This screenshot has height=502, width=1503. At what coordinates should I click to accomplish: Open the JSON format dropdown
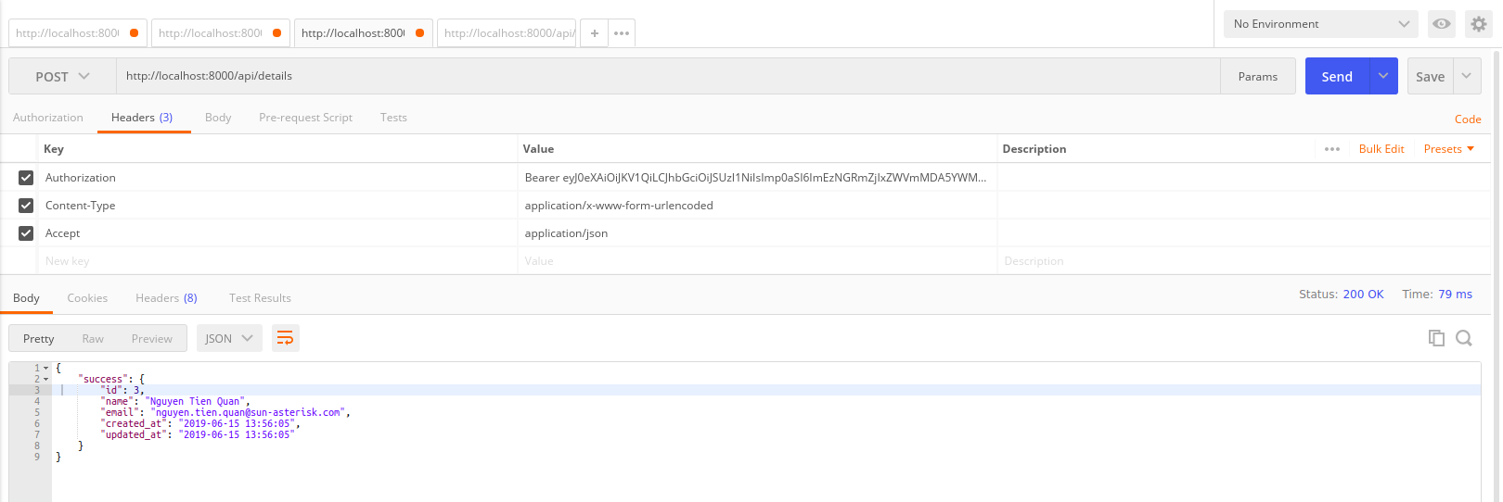[x=229, y=338]
